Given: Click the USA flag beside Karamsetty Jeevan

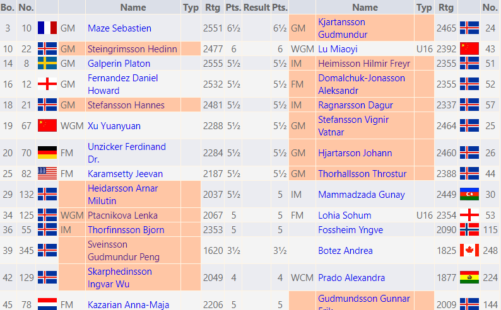Looking at the screenshot, I should (47, 174).
